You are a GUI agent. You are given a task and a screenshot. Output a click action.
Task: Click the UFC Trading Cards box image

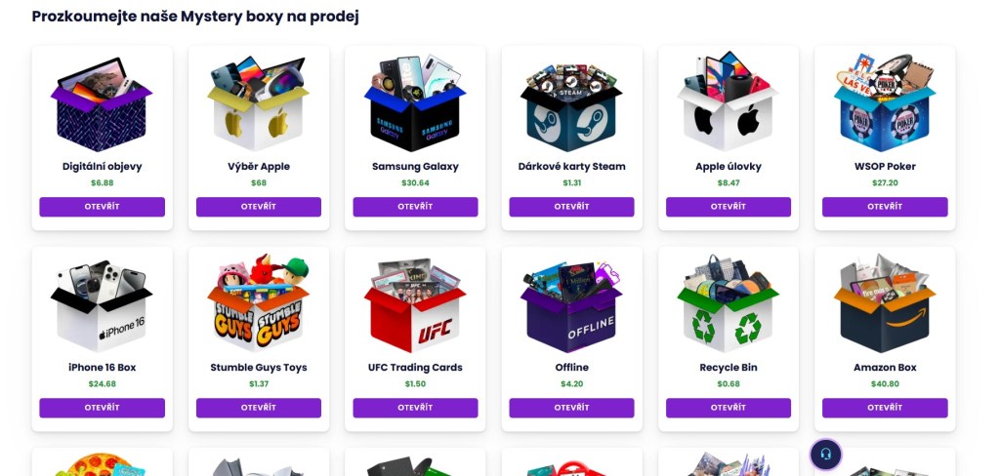click(415, 306)
